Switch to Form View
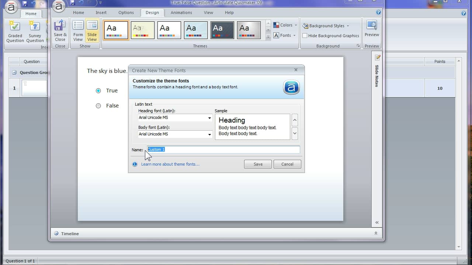472x265 pixels. [x=78, y=31]
